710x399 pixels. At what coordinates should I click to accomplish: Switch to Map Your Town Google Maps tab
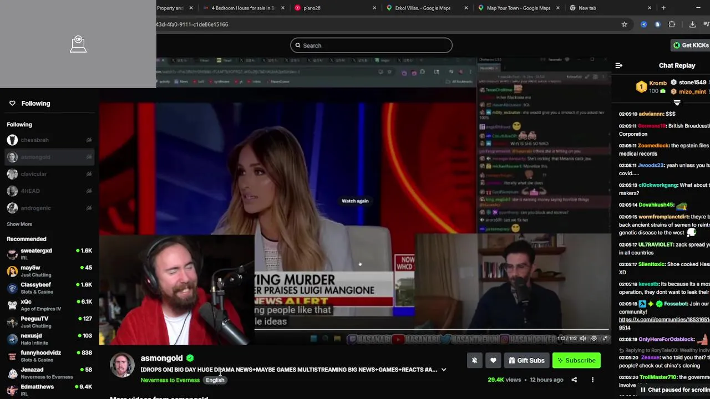(x=518, y=8)
